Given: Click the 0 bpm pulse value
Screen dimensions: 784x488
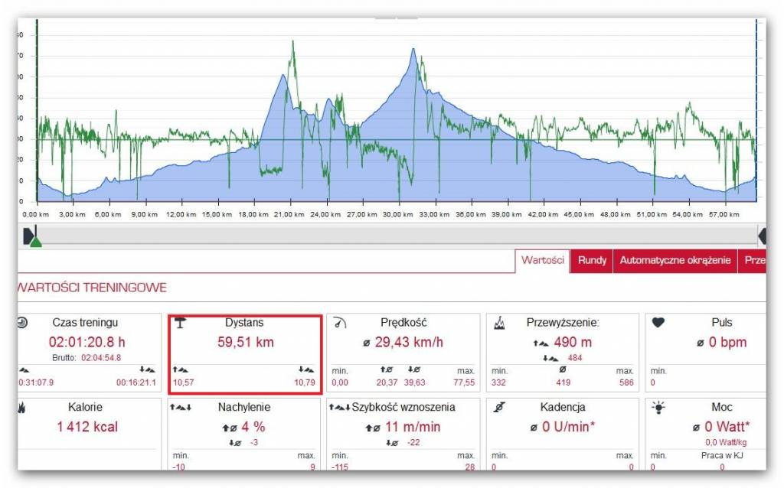Looking at the screenshot, I should pyautogui.click(x=727, y=342).
